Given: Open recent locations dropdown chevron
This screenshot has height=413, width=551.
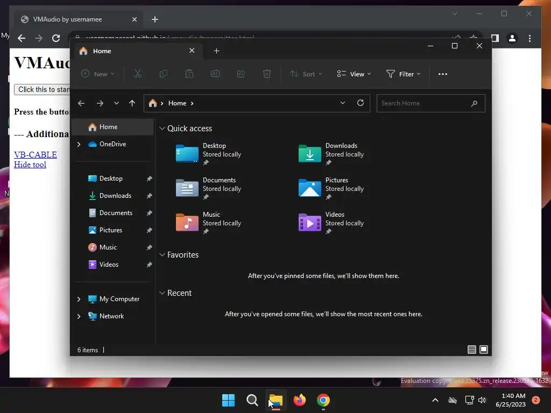Looking at the screenshot, I should (116, 103).
